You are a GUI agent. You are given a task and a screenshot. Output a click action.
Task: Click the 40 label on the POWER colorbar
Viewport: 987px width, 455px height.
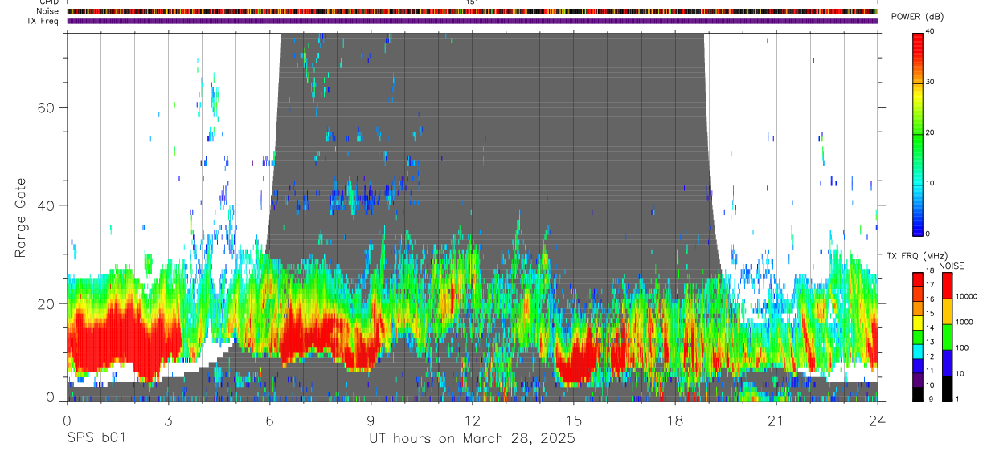[x=931, y=32]
